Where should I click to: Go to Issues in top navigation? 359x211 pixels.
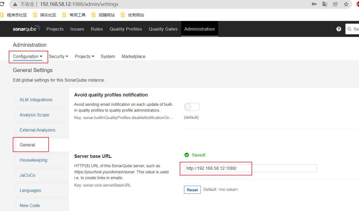coord(77,29)
